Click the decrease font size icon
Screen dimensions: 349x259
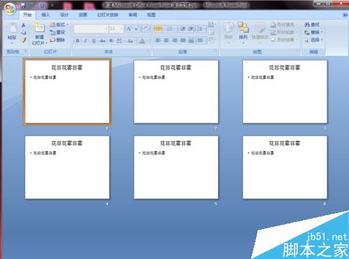(137, 29)
